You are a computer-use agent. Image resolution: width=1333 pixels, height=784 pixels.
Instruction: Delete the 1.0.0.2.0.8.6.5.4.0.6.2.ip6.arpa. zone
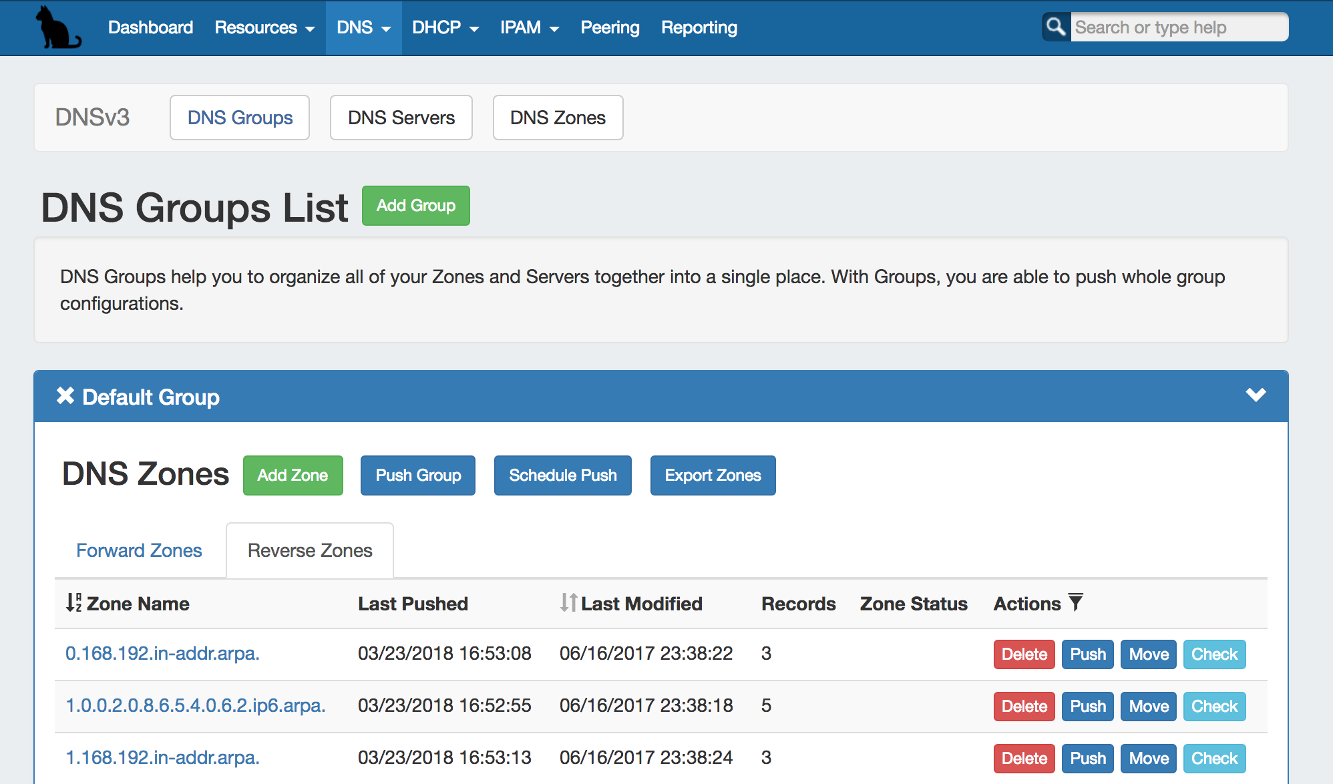(1023, 707)
